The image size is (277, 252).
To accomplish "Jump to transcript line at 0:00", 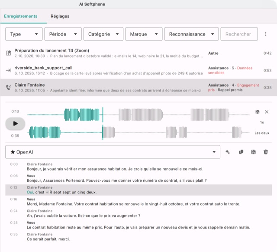I will click(138, 167).
